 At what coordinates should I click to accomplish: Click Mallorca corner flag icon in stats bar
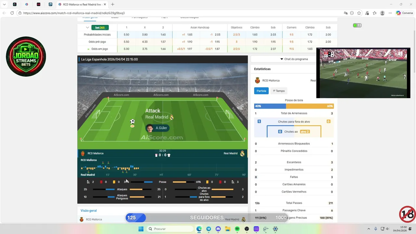point(88,182)
